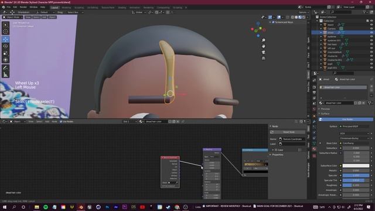This screenshot has height=211, width=375.
Task: Click the node Name field Texture Coordinate
Action: pos(292,139)
